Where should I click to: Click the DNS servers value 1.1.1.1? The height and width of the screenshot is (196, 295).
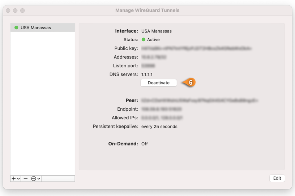pos(147,74)
